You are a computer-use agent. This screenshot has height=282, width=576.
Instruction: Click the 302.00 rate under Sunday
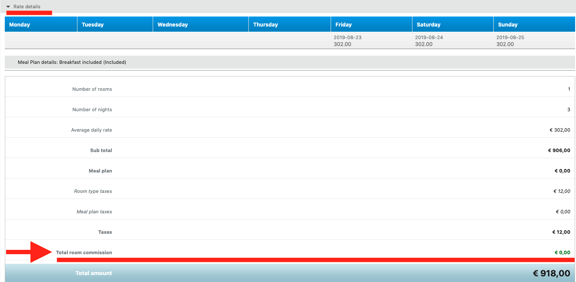point(505,44)
